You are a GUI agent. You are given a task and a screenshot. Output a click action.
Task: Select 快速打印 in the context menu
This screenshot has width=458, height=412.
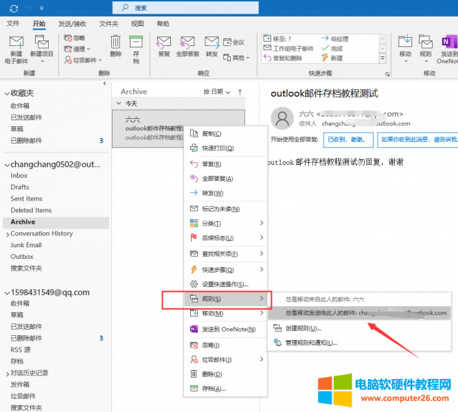(218, 148)
